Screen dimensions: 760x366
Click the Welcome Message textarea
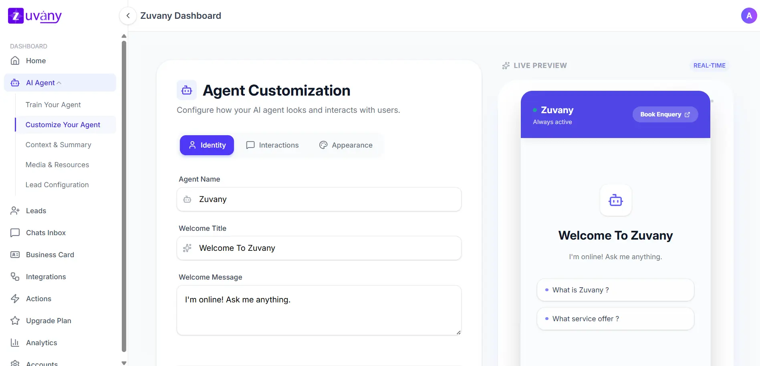pos(319,310)
